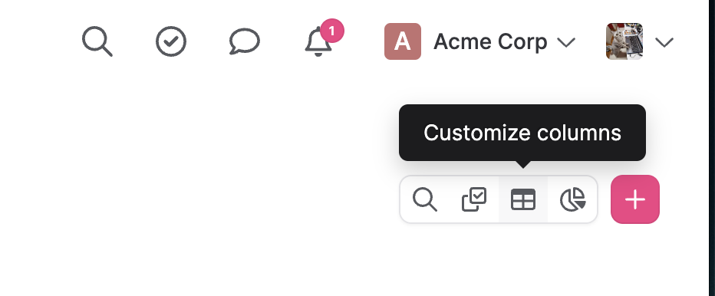Click the dropdown triangle on pie chart icon
Image resolution: width=715 pixels, height=296 pixels.
click(x=581, y=204)
